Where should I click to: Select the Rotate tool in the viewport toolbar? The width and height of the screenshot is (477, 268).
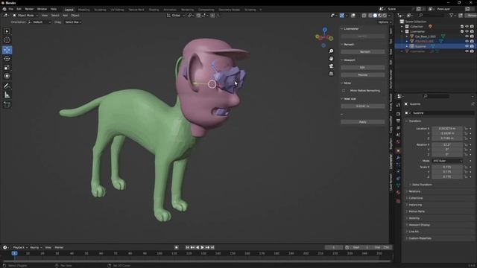click(7, 59)
